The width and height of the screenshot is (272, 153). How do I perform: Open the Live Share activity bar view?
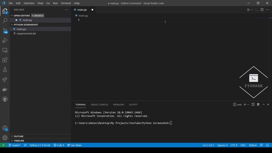point(5,79)
